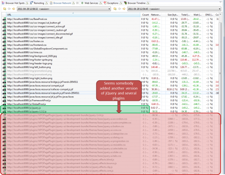Open the 2011-04-29 12:58:32 session dropdown
The height and width of the screenshot is (175, 225).
[x=64, y=9]
